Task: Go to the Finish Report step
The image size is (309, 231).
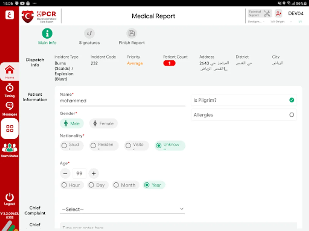Action: (132, 37)
